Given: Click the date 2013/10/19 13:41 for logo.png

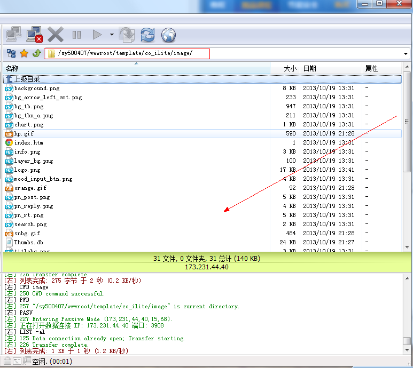Looking at the screenshot, I should (x=329, y=170).
